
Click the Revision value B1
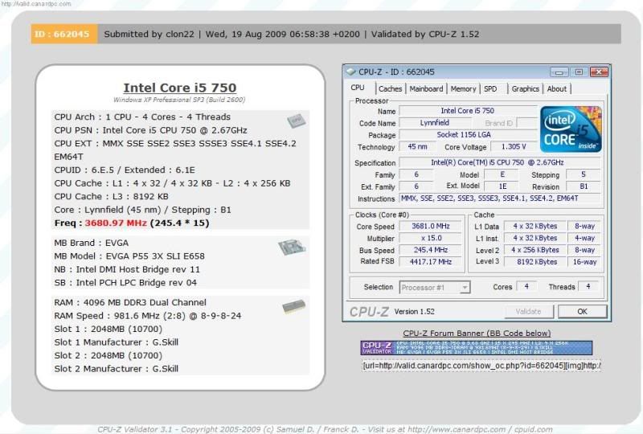tap(584, 186)
